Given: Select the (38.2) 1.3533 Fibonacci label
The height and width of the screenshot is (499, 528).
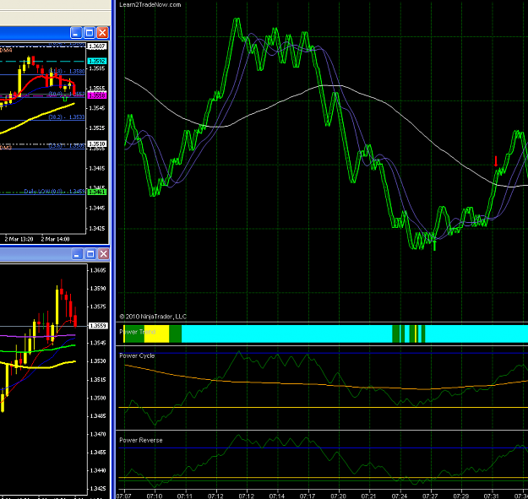Looking at the screenshot, I should (x=67, y=117).
